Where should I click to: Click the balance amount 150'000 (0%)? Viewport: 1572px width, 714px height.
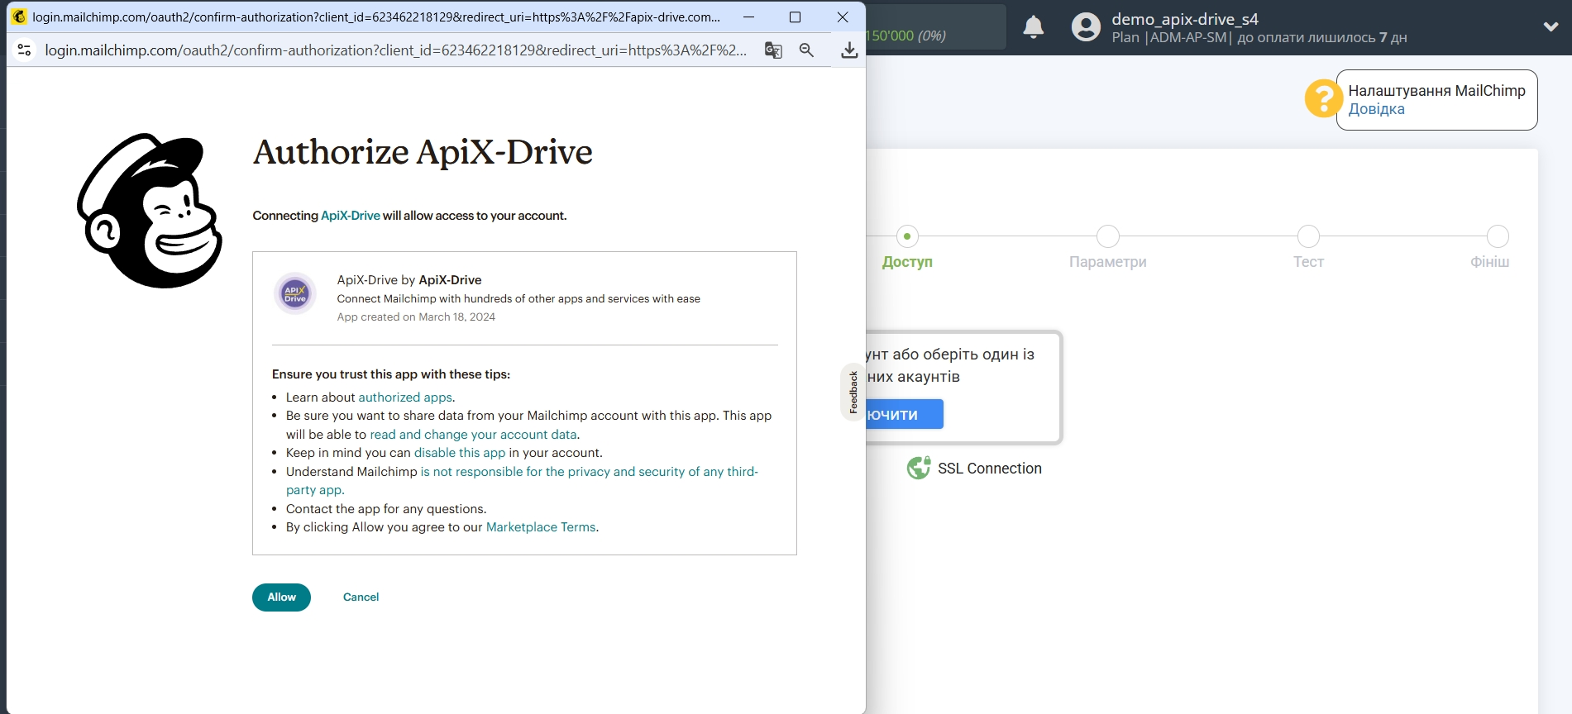pyautogui.click(x=905, y=36)
